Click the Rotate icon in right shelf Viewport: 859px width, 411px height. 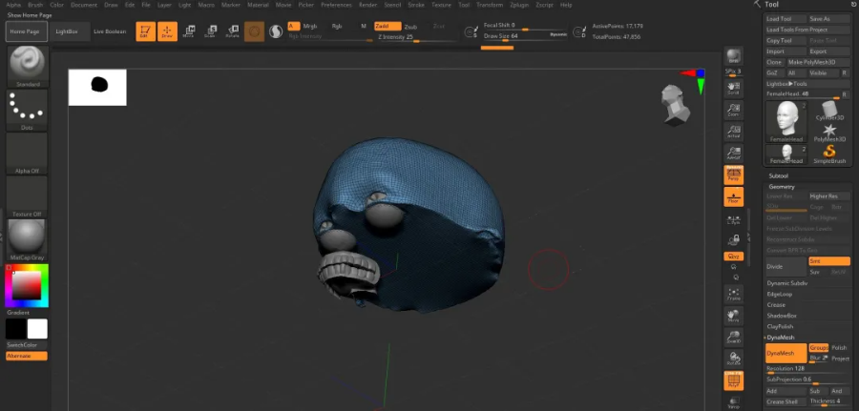tap(733, 359)
